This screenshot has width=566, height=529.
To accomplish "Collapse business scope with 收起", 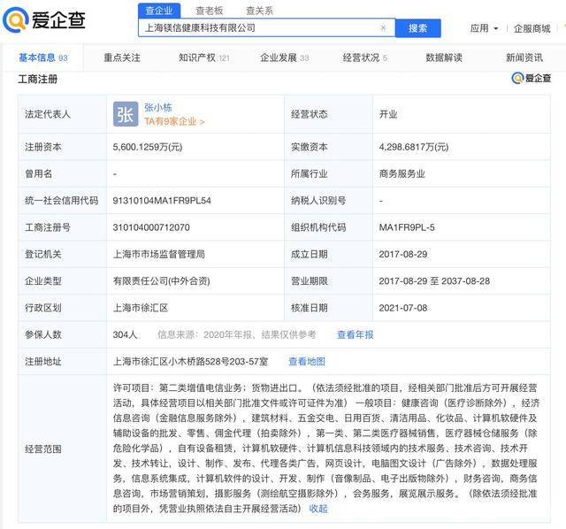I will [x=318, y=509].
